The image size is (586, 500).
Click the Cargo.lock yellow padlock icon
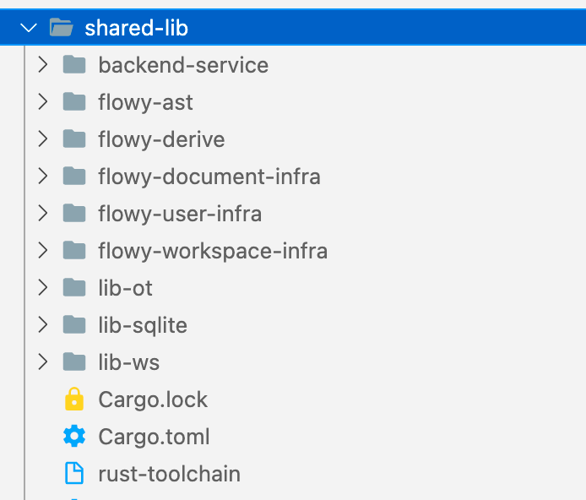pos(74,399)
